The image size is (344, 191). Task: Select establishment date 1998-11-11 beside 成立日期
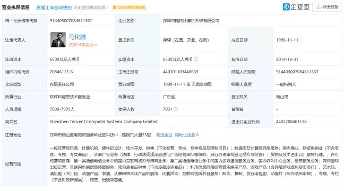(x=287, y=40)
